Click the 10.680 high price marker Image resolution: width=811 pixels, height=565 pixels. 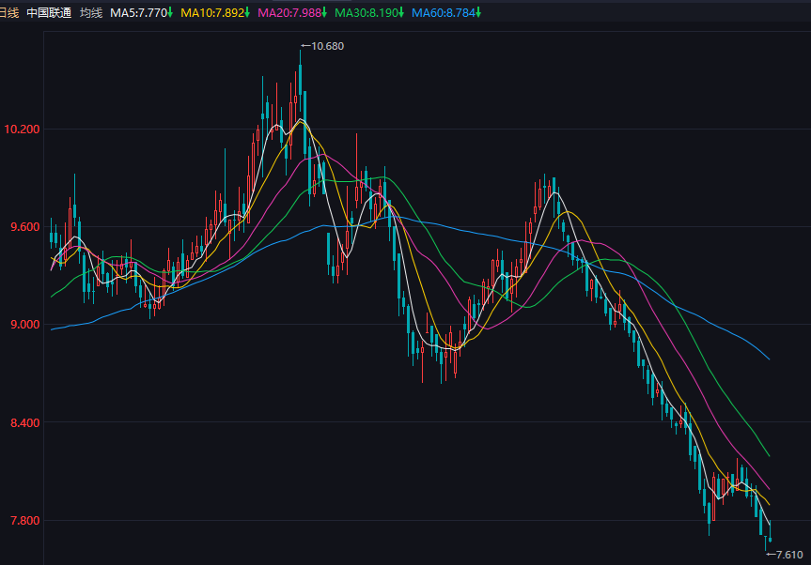coord(322,46)
